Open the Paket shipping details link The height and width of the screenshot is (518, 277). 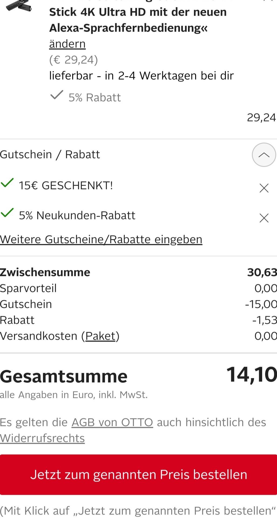(x=100, y=336)
